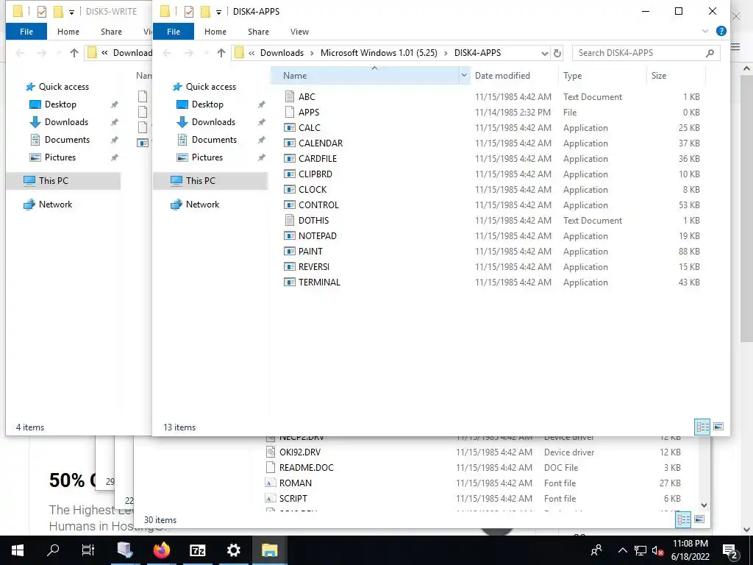Open the Windows Start menu
The height and width of the screenshot is (565, 753).
click(18, 550)
